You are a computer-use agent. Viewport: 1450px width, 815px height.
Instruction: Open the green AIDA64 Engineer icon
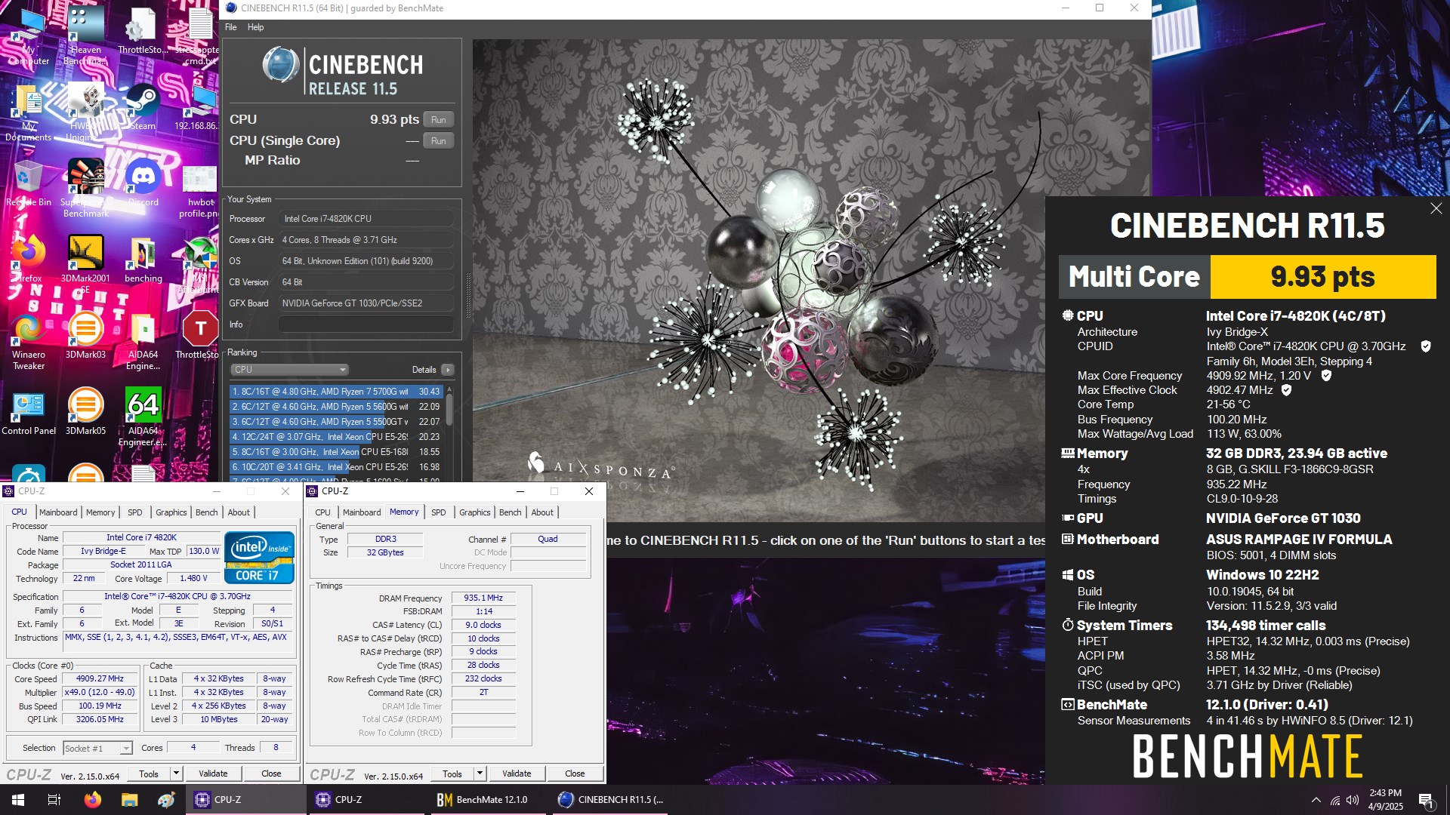click(143, 417)
